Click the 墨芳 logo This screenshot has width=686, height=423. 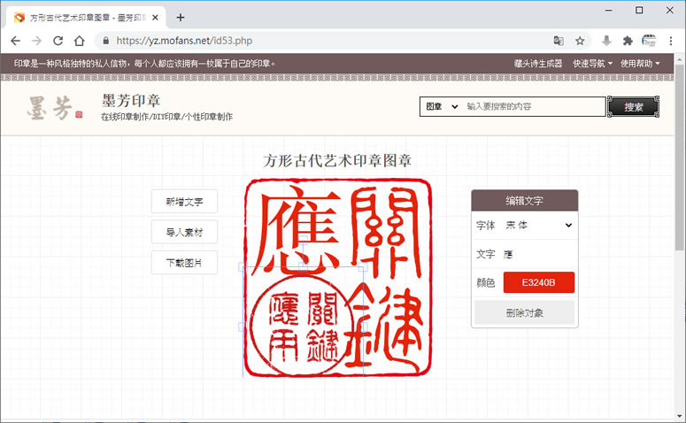click(x=54, y=108)
